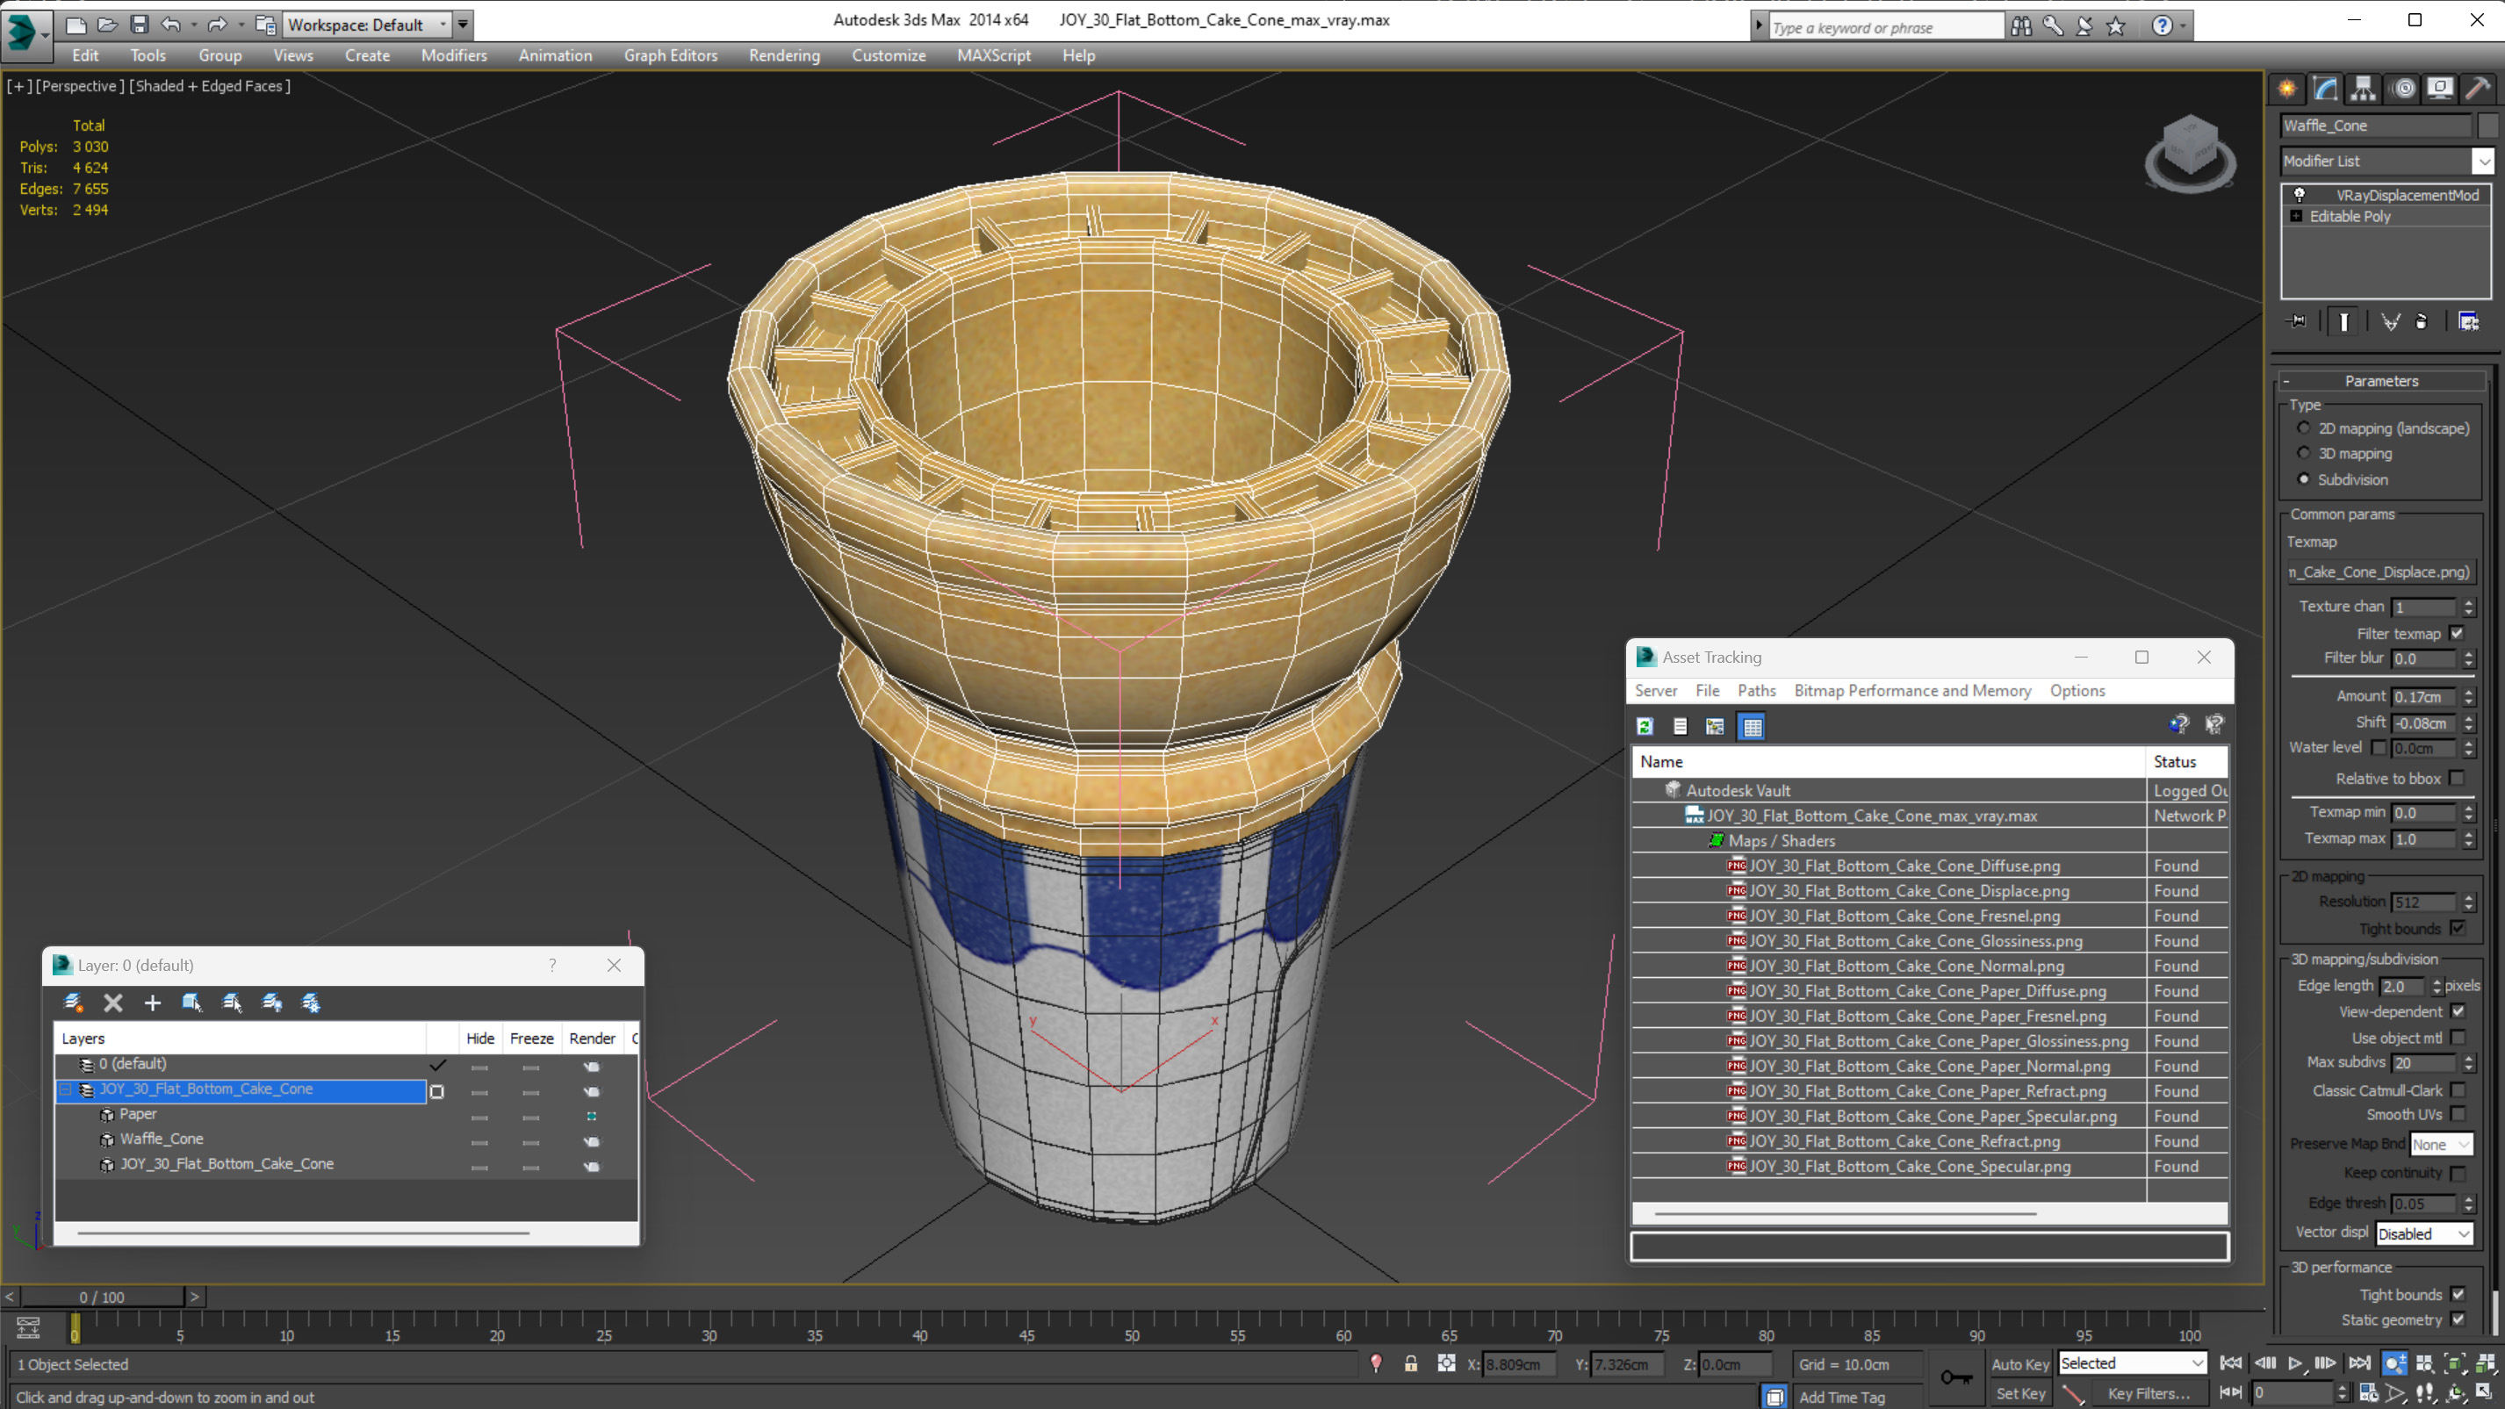
Task: Click Pin Stack icon below modifier list
Action: tap(2298, 321)
